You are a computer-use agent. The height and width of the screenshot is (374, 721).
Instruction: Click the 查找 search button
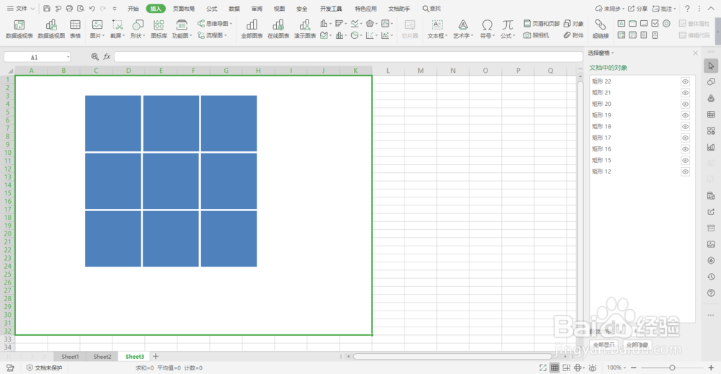click(431, 9)
